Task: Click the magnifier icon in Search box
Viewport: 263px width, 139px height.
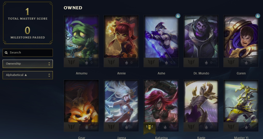Action: pyautogui.click(x=6, y=53)
